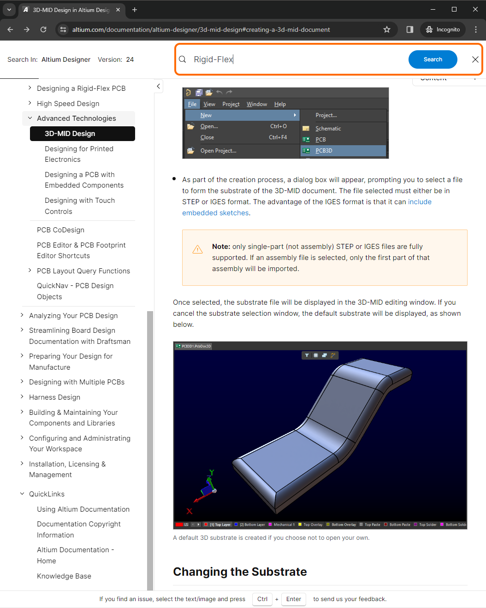Open QuickNav - PCB Design Objects
This screenshot has width=486, height=608.
click(x=75, y=291)
